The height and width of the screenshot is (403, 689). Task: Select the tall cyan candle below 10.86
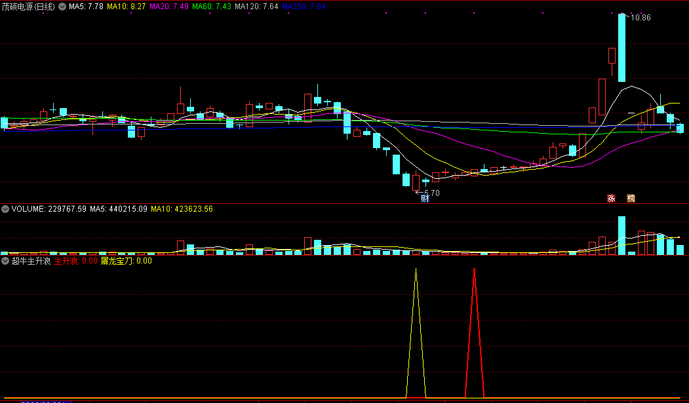pos(621,48)
